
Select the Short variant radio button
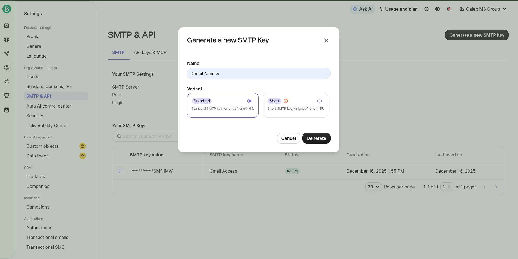[319, 101]
